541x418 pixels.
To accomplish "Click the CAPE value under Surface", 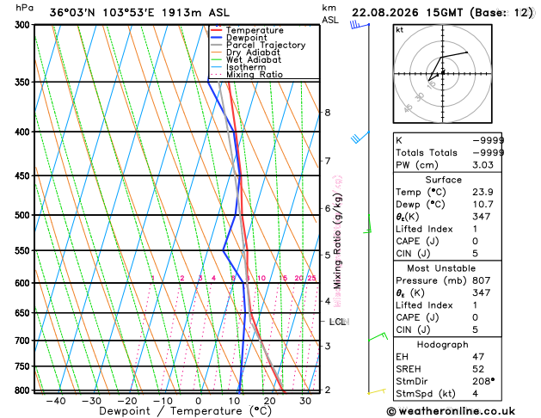I will coord(475,241).
